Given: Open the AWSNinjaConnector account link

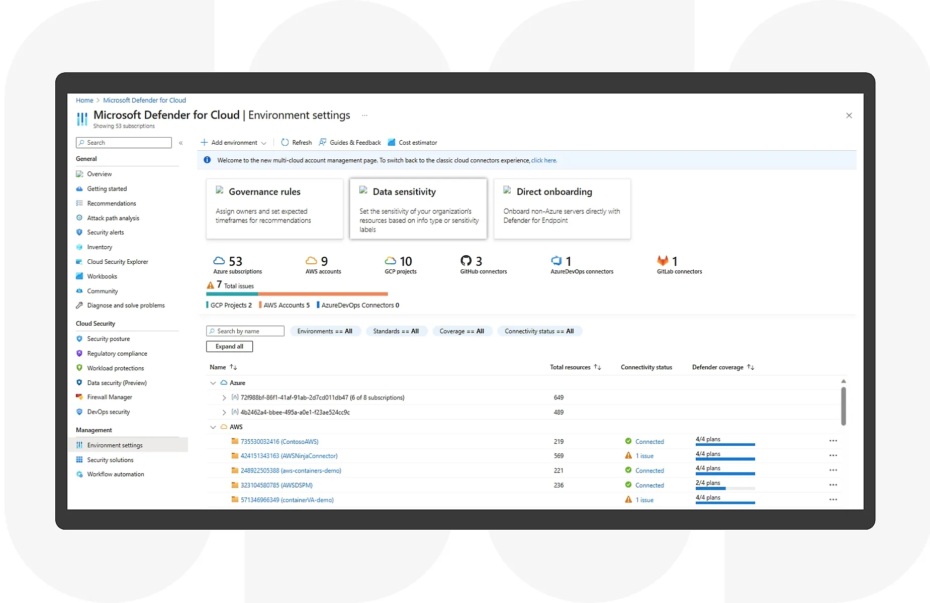Looking at the screenshot, I should [289, 456].
